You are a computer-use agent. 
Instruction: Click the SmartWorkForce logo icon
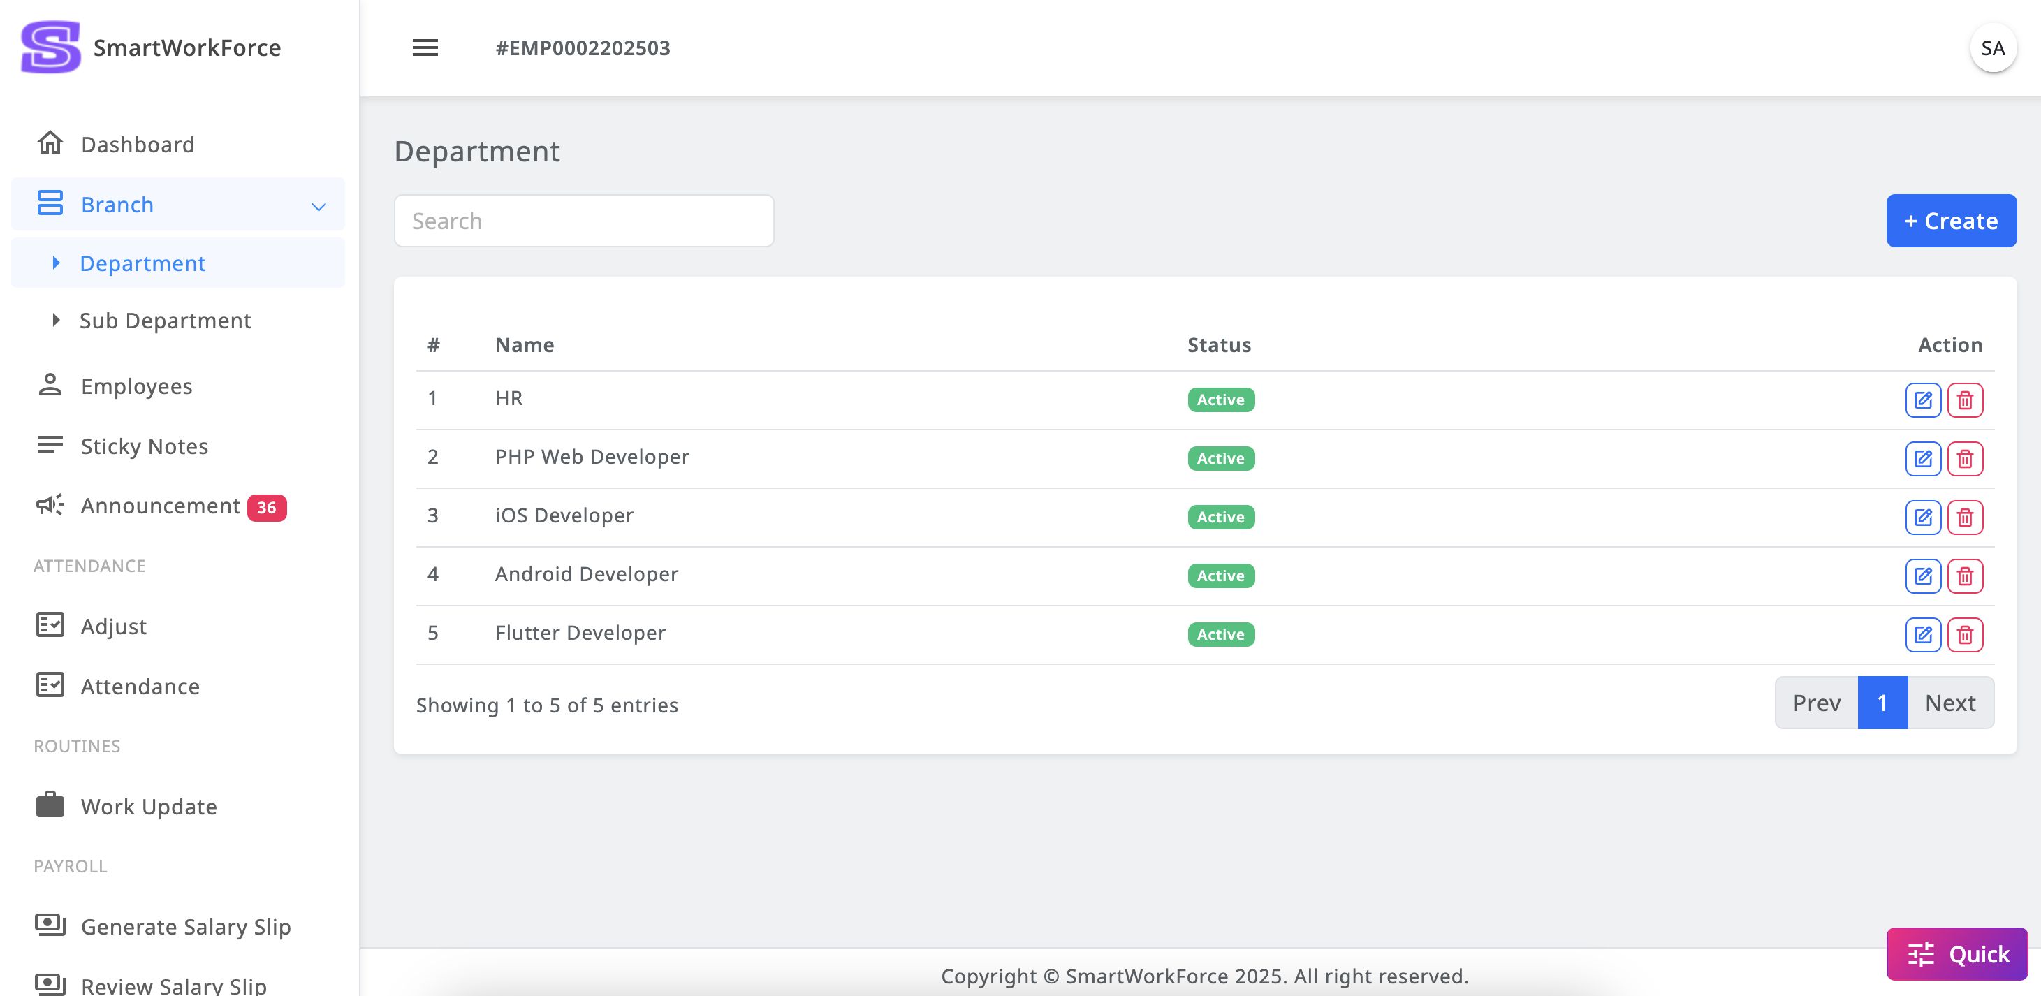point(51,47)
